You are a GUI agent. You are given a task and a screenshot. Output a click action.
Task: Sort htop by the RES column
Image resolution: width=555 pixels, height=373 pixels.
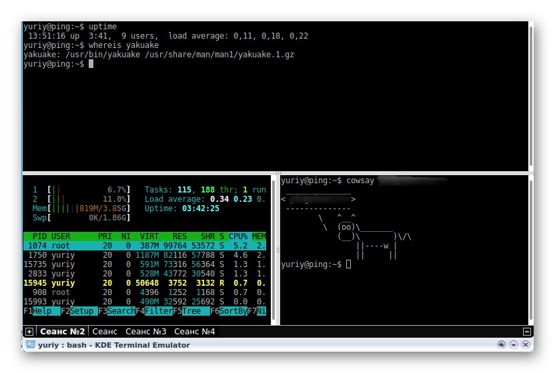(x=179, y=236)
